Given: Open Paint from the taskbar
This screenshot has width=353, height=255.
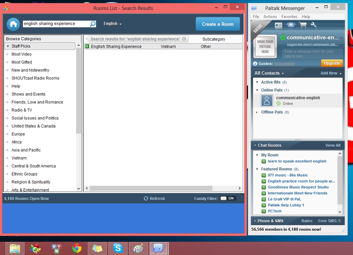Looking at the screenshot, I should (x=139, y=248).
